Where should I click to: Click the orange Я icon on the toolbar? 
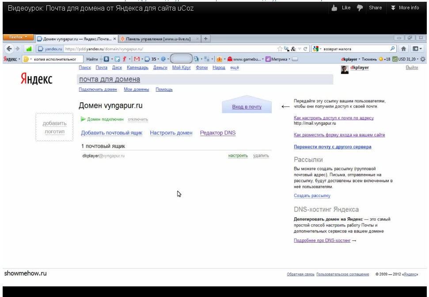click(219, 59)
